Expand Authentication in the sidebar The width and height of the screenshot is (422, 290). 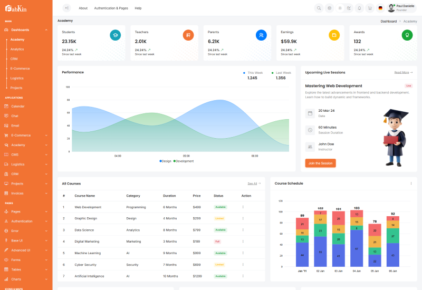(26, 221)
